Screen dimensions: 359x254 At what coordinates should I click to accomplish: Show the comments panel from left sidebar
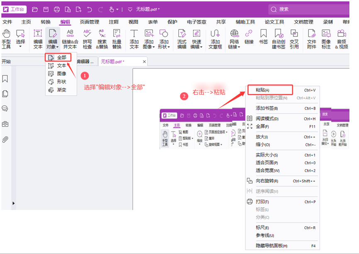click(x=5, y=109)
